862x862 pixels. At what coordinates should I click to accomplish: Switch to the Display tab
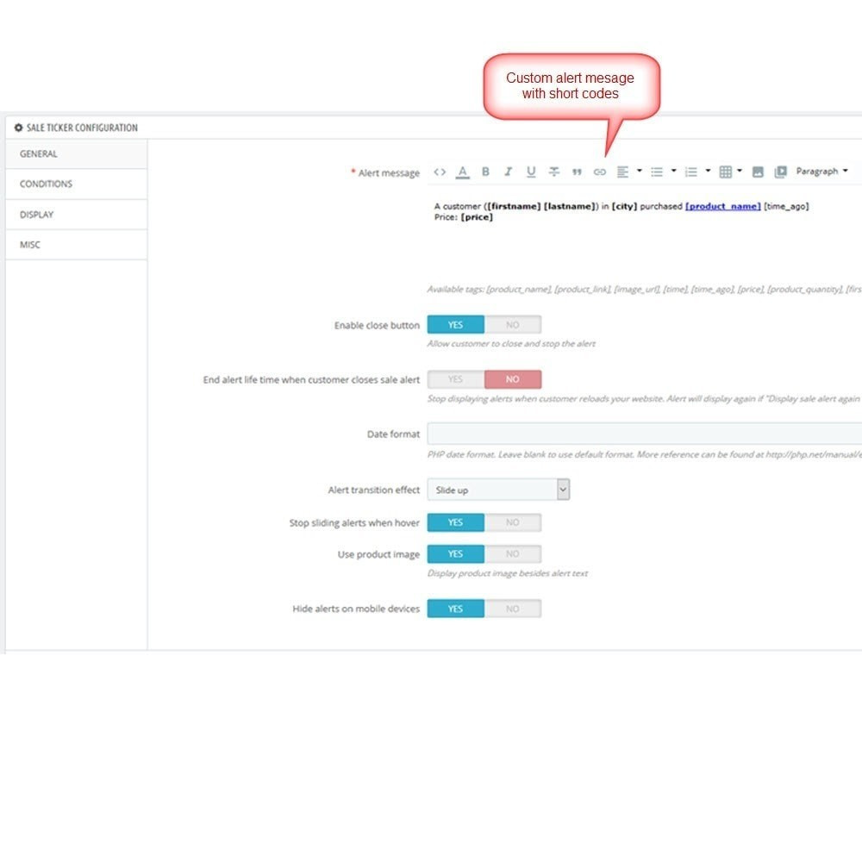tap(76, 215)
